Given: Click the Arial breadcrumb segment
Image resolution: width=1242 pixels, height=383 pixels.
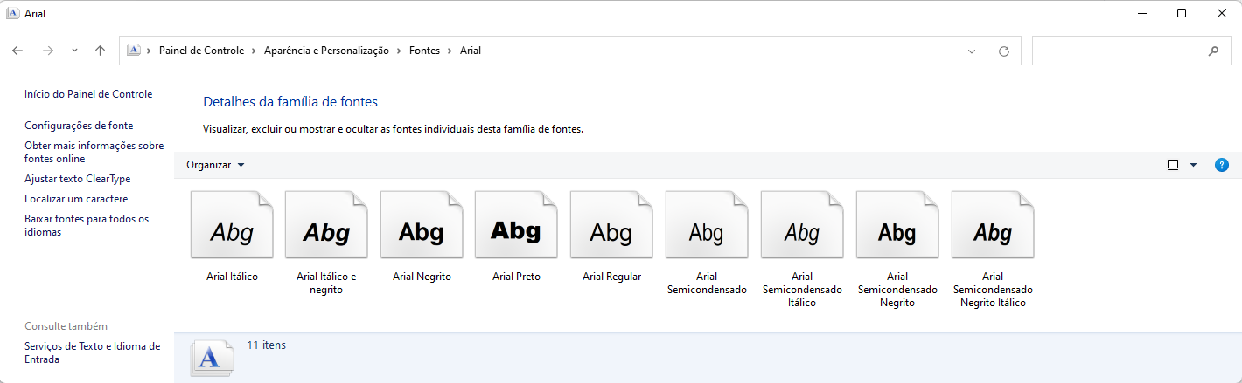Looking at the screenshot, I should pyautogui.click(x=471, y=51).
